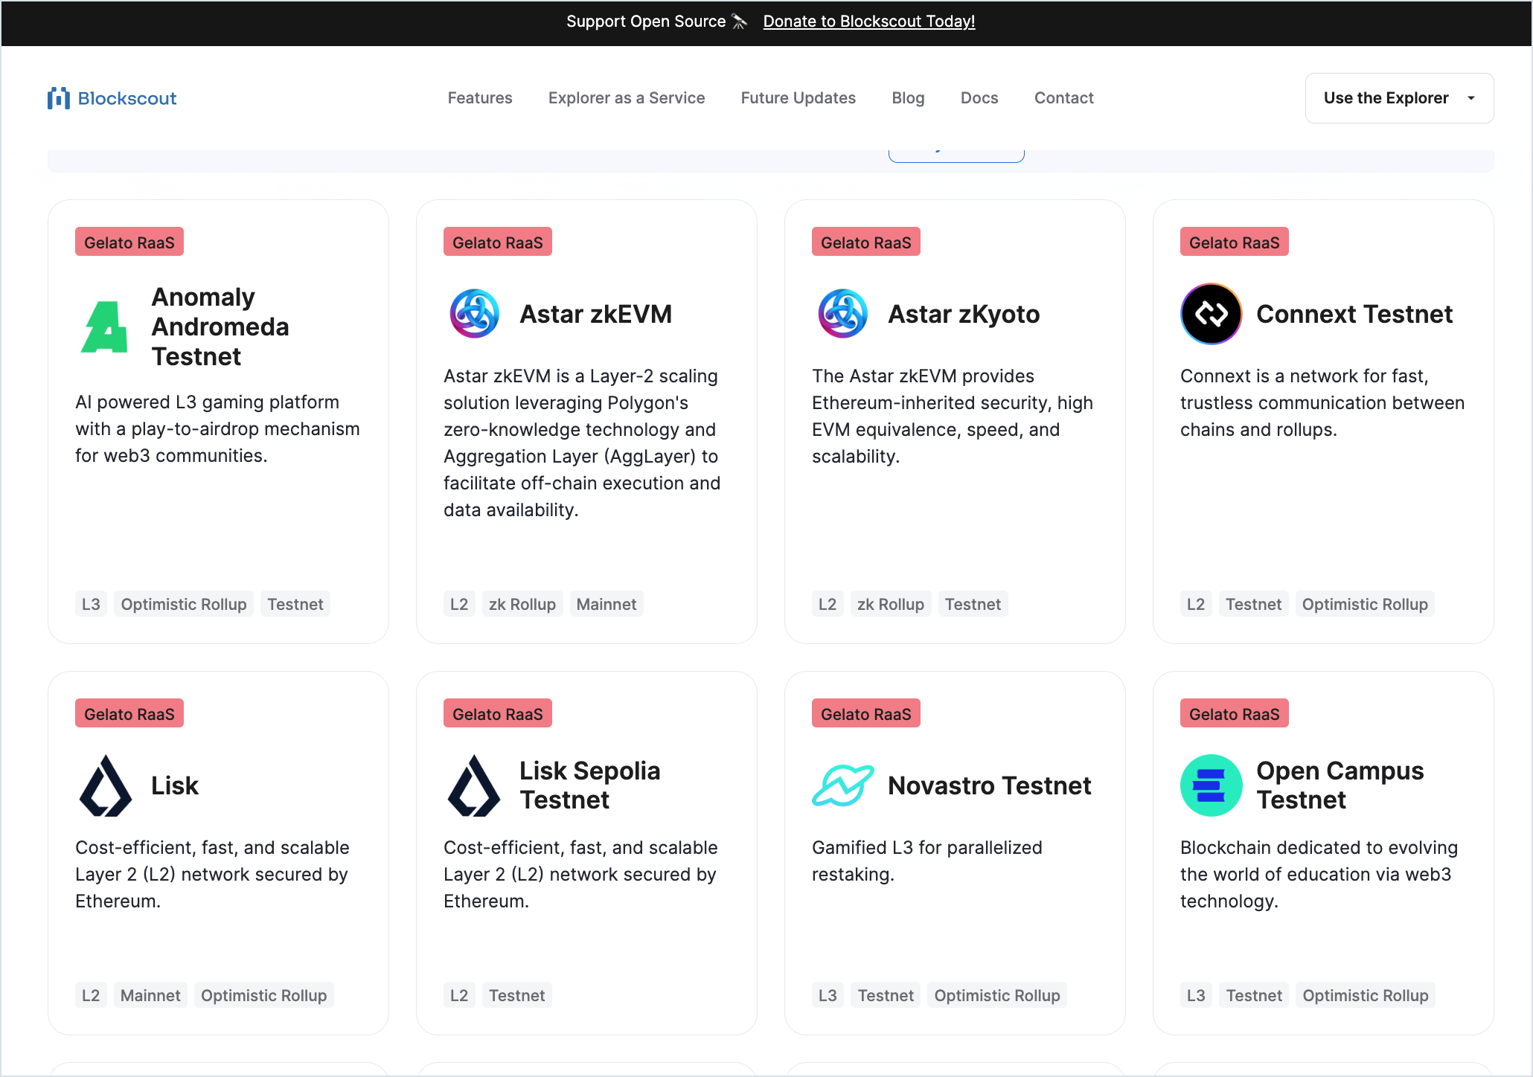Expand the Use the Explorer dropdown

point(1399,98)
